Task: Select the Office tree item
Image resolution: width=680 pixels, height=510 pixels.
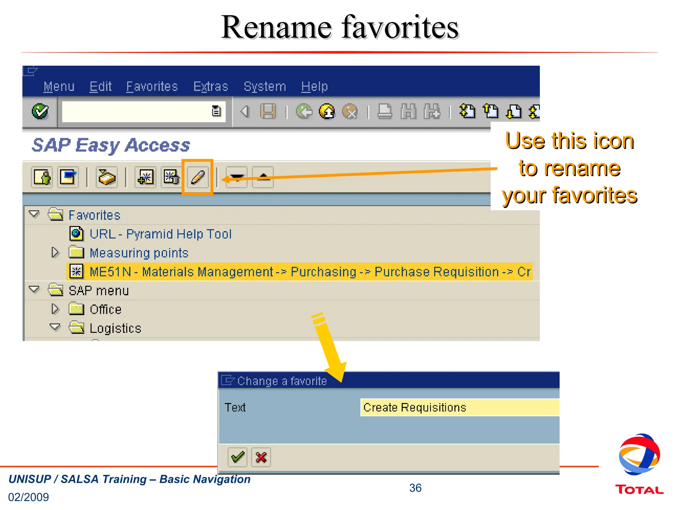Action: 106,309
